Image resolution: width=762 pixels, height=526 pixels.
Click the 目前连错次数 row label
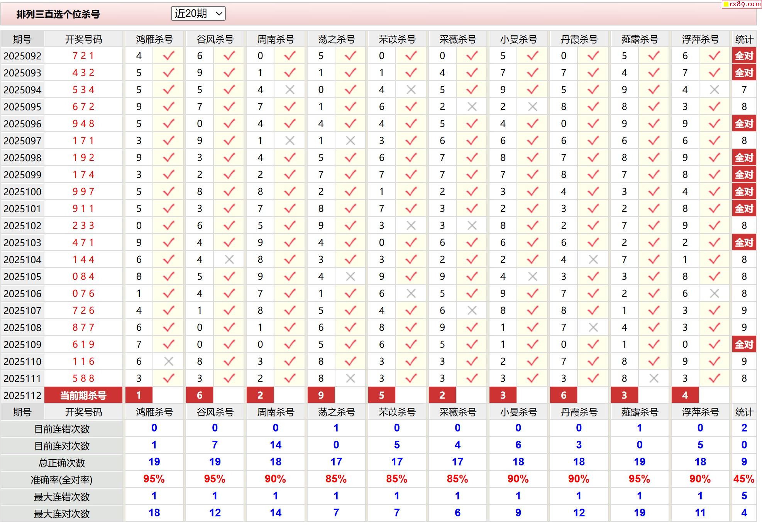click(62, 429)
